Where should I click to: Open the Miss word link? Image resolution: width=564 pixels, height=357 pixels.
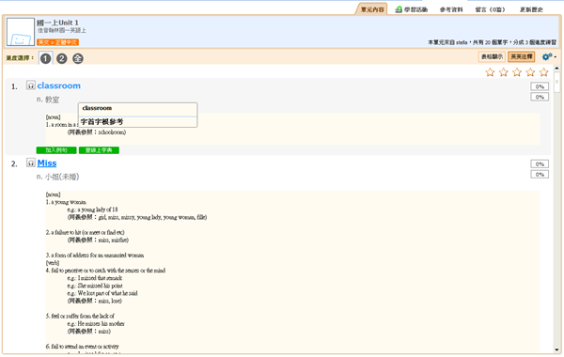pyautogui.click(x=47, y=163)
